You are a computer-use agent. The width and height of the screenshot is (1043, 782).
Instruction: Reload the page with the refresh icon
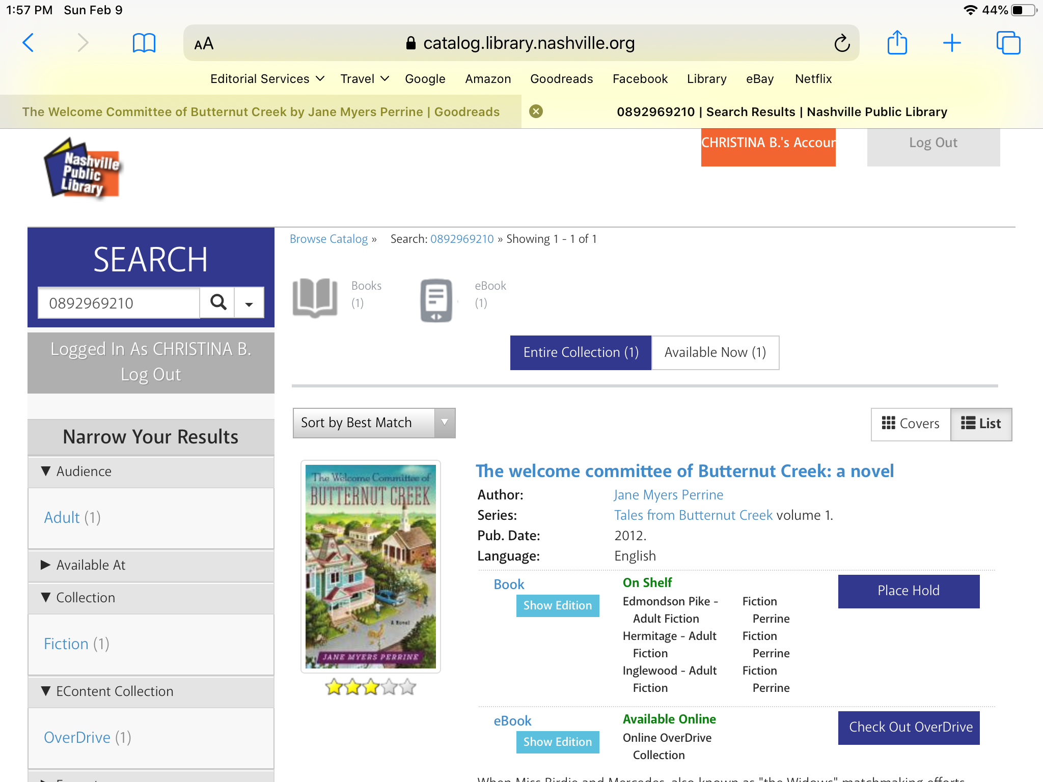click(842, 43)
